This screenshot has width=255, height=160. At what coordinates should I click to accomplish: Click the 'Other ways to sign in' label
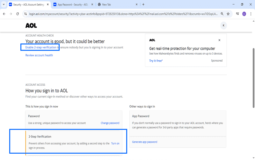(x=142, y=106)
